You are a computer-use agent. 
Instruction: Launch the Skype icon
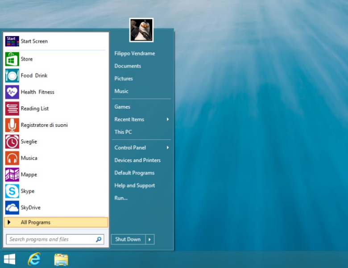[x=12, y=191]
